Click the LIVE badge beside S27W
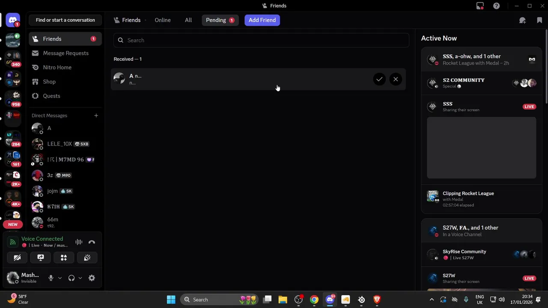The height and width of the screenshot is (308, 548). coord(529,278)
